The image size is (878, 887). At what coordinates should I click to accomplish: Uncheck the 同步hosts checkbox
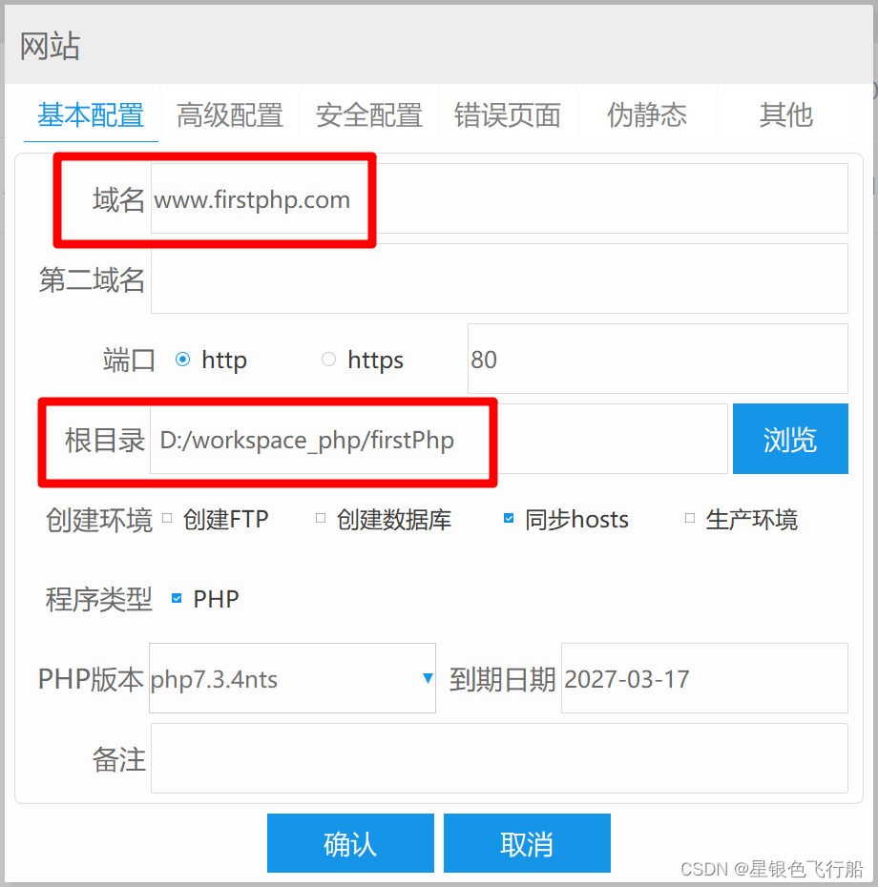point(509,518)
